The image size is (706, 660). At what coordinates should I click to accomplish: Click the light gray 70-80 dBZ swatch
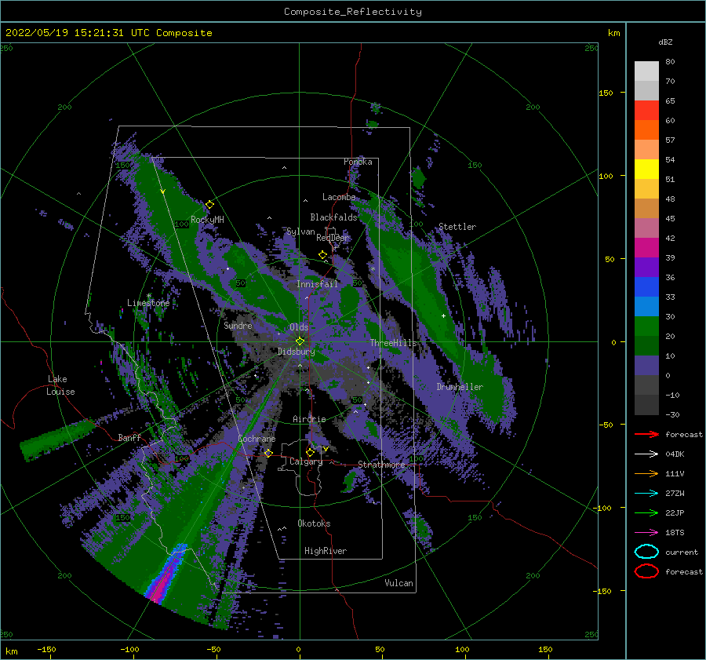coord(646,71)
